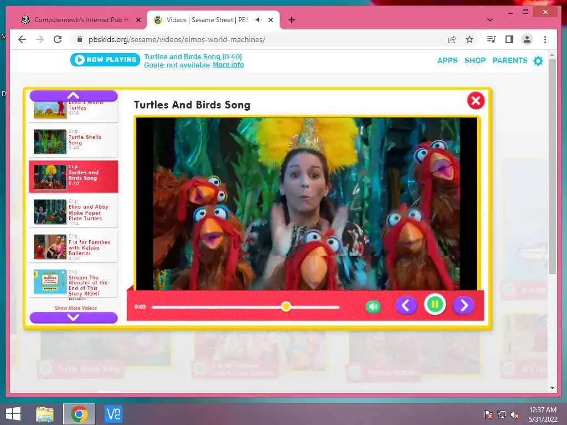
Task: Share this page icon
Action: 452,39
